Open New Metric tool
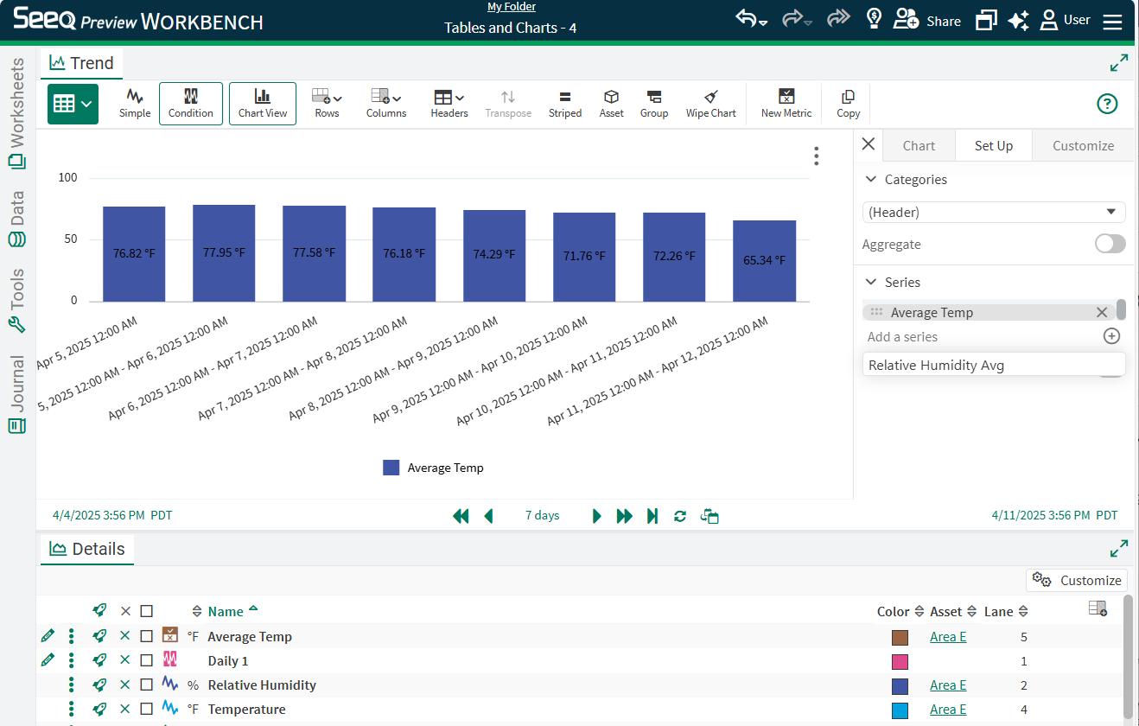Screen dimensions: 1139x726 pos(786,103)
